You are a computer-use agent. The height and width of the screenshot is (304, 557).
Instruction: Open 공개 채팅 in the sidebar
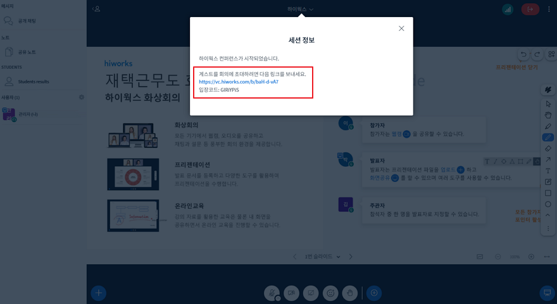27,21
